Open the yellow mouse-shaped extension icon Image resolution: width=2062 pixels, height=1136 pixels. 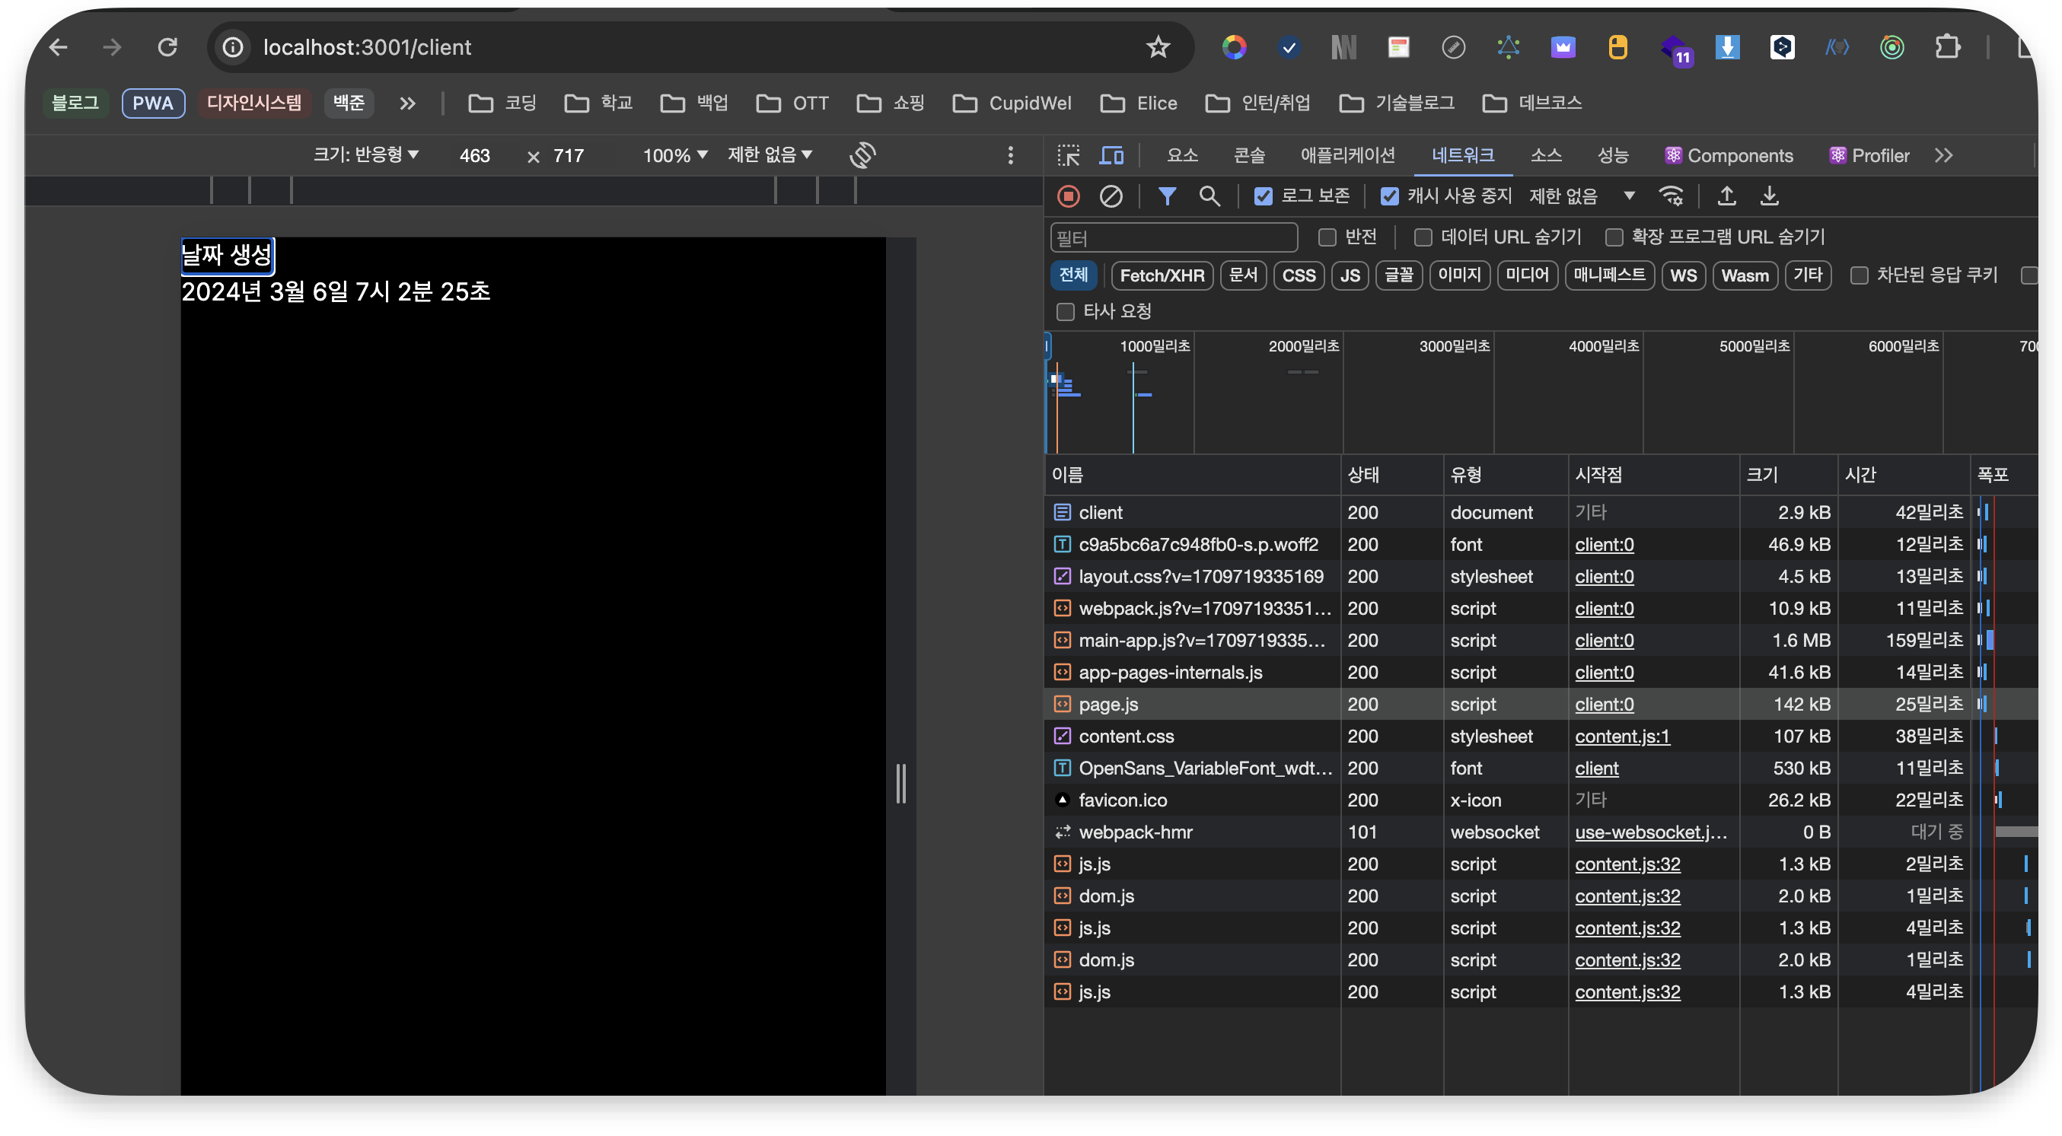tap(1617, 47)
